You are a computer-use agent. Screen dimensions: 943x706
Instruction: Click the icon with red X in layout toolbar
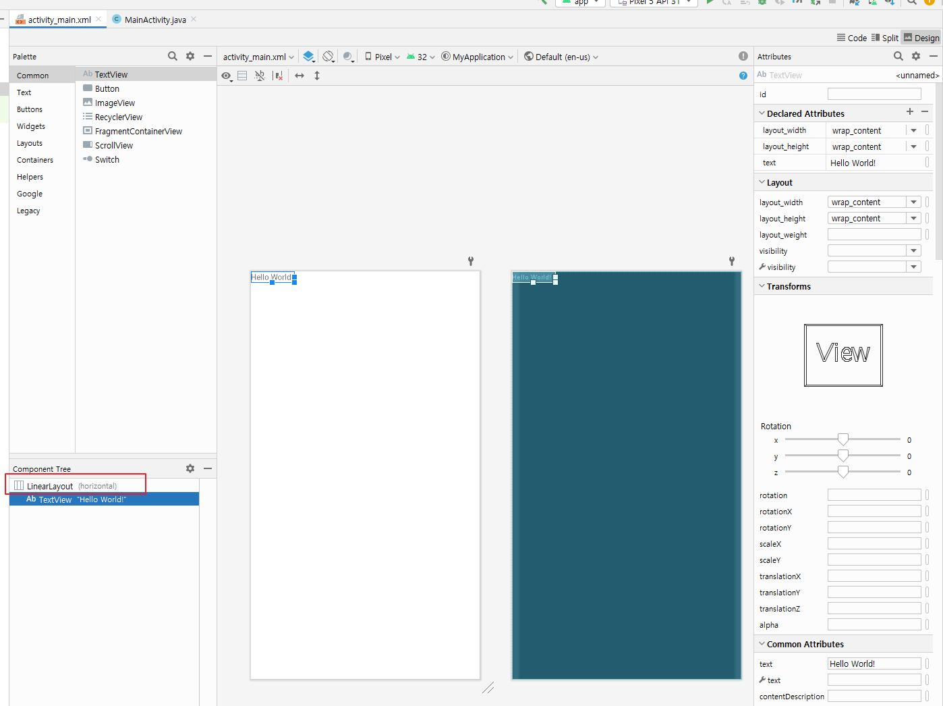point(278,76)
